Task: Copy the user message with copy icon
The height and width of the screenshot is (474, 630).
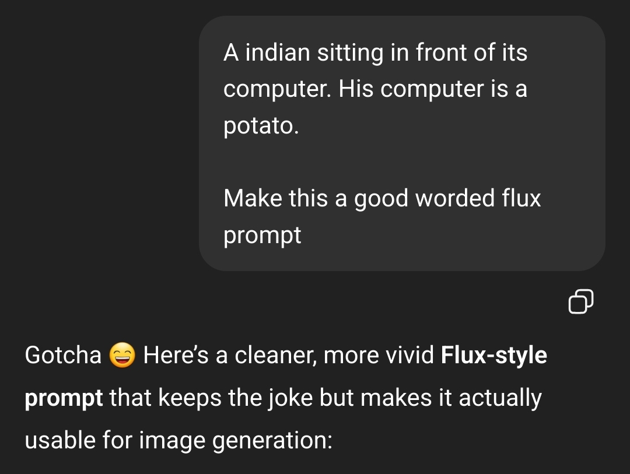Action: tap(581, 301)
